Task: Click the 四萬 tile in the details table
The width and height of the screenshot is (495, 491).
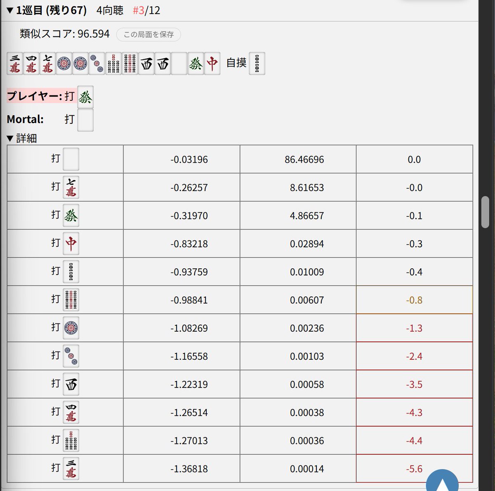Action: click(x=71, y=412)
